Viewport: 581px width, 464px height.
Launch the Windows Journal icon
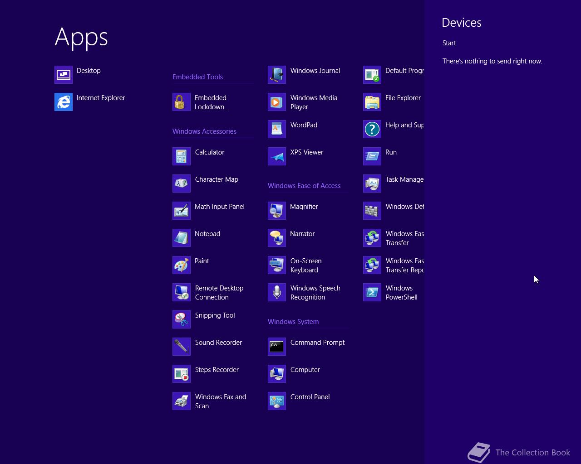[x=277, y=75]
